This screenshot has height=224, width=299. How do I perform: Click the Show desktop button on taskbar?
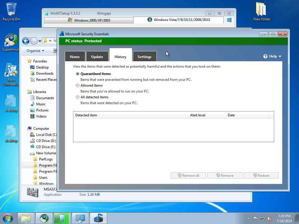point(297,218)
